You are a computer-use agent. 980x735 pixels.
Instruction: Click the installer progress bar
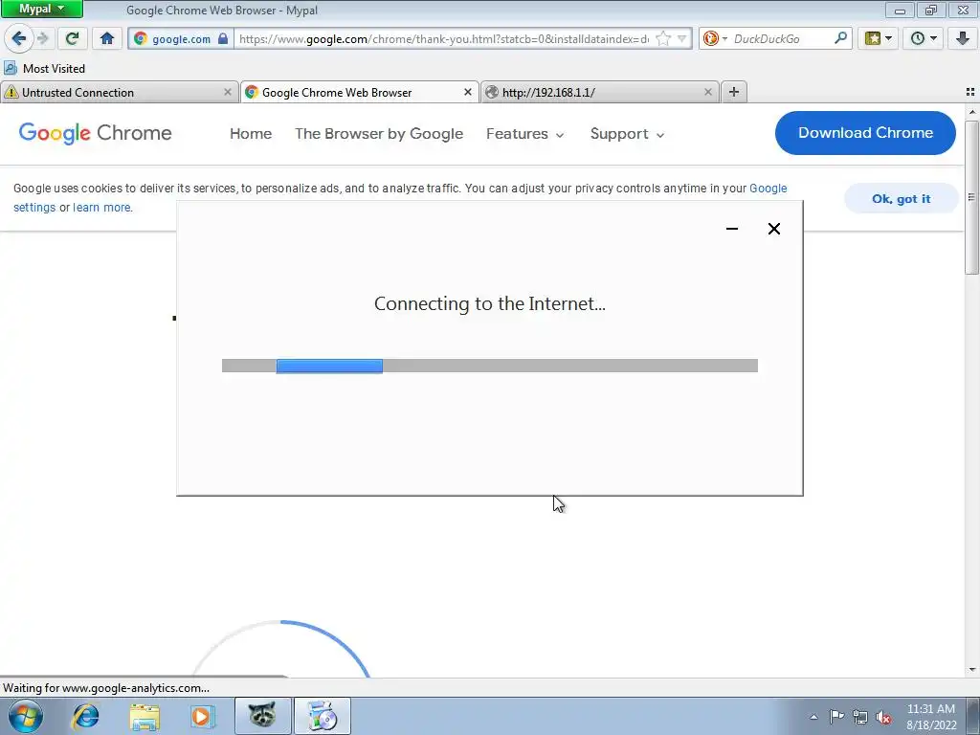point(489,366)
